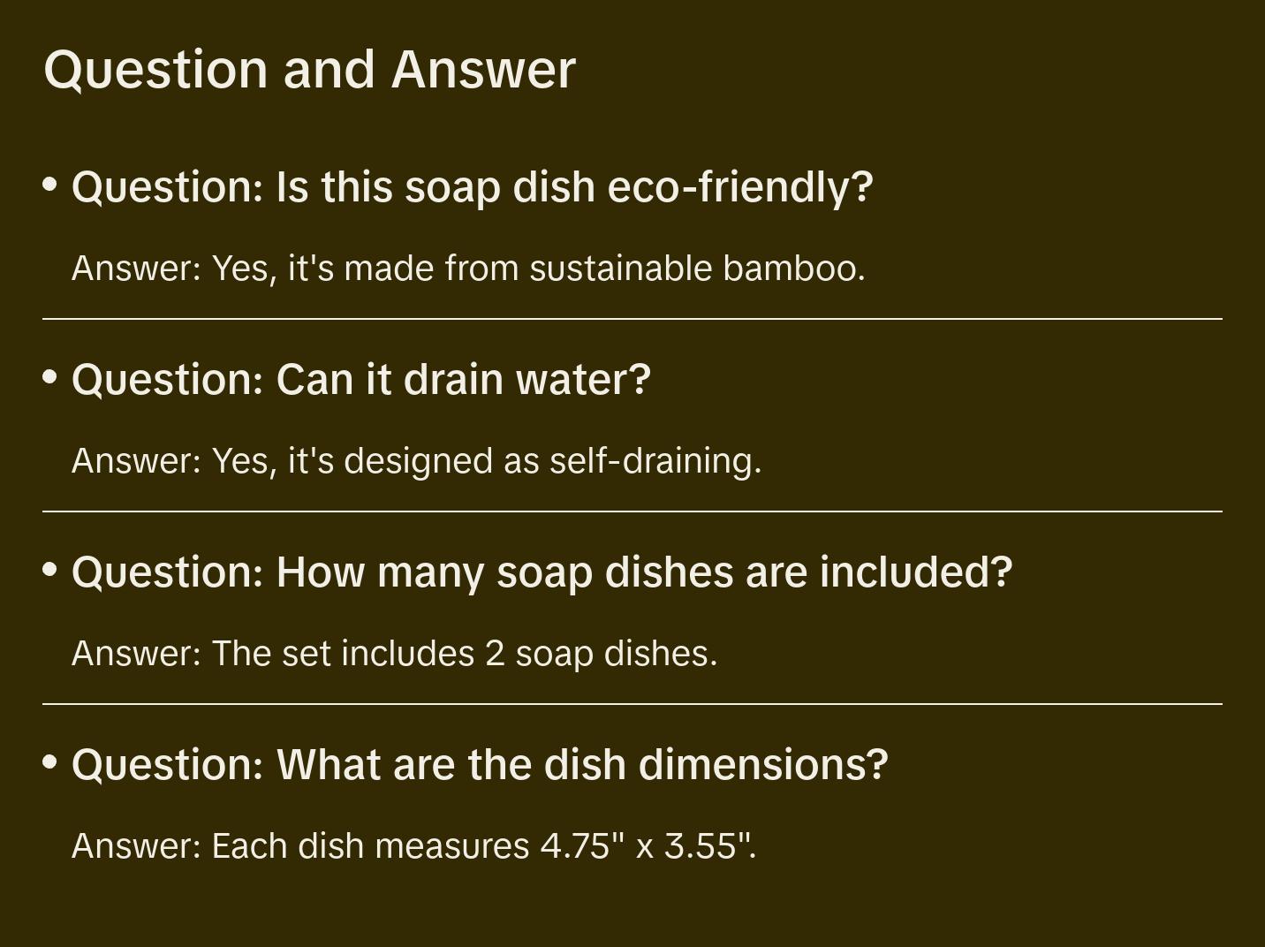The height and width of the screenshot is (947, 1265).
Task: Click the self-draining answer text
Action: click(x=416, y=460)
